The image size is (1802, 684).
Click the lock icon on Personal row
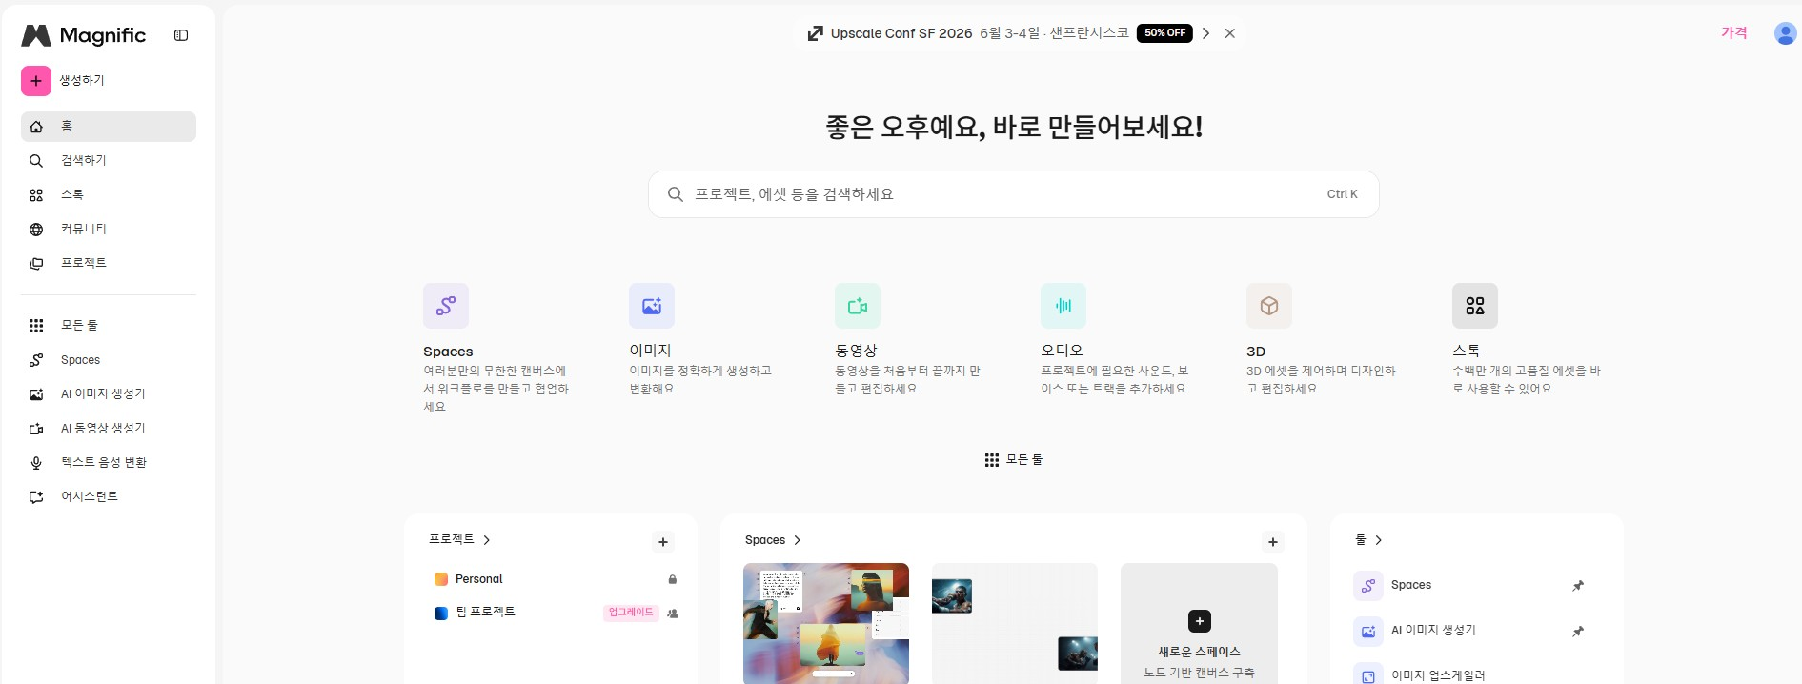(673, 579)
